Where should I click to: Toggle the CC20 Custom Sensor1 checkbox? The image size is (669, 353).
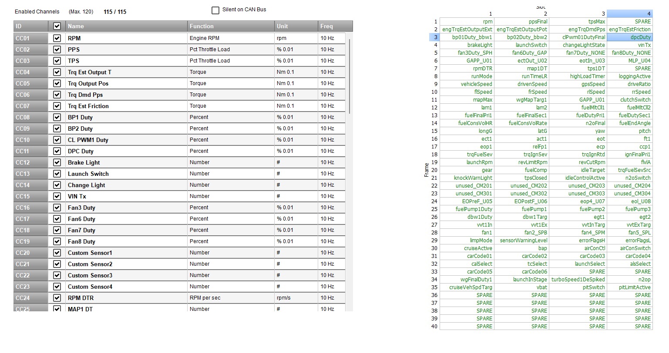(57, 253)
